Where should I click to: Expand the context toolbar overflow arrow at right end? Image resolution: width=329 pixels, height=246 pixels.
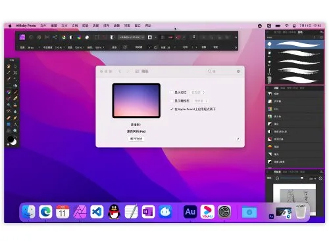pyautogui.click(x=236, y=47)
